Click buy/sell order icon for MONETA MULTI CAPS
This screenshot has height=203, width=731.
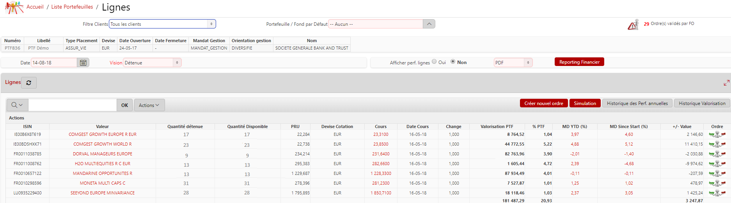tap(717, 183)
